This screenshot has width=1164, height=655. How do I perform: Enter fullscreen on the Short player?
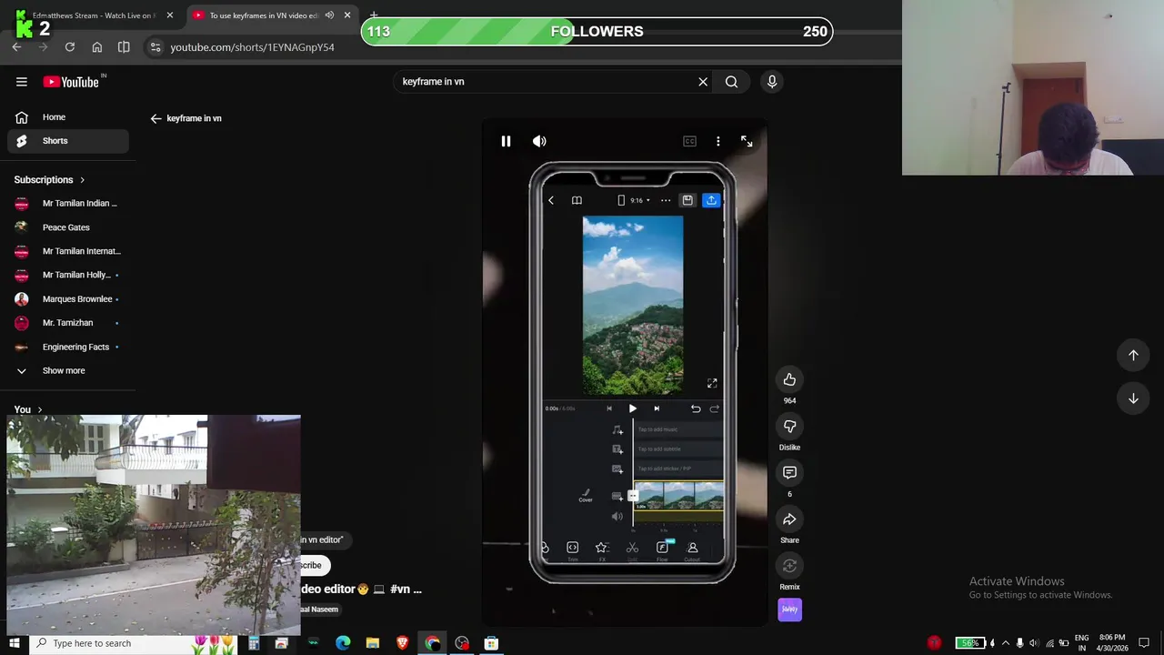tap(747, 141)
